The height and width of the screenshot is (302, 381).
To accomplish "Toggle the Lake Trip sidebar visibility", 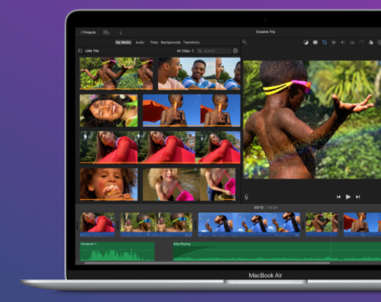I will pos(80,51).
